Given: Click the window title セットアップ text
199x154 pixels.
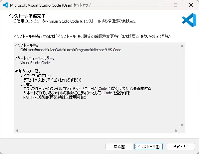Looking at the screenshot, I should click(x=82, y=5).
